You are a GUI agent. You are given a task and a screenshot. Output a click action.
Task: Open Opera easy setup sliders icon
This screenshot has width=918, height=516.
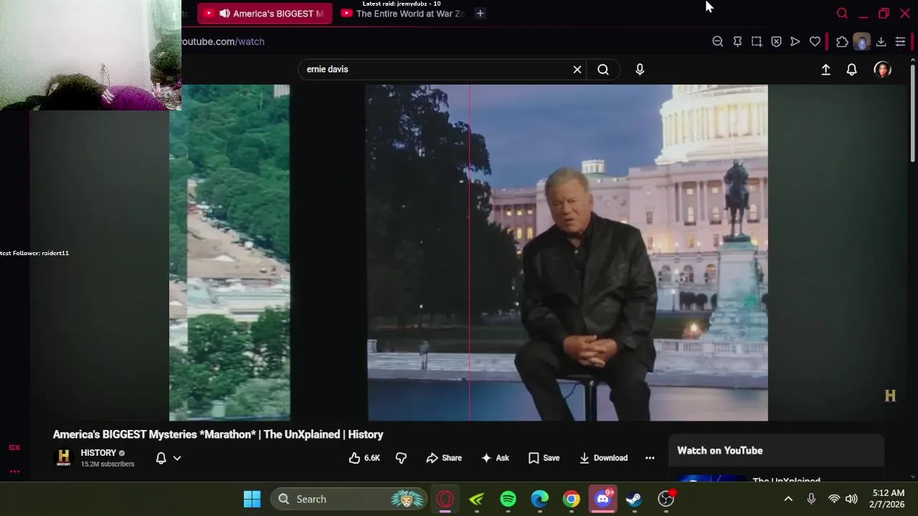[x=900, y=42]
